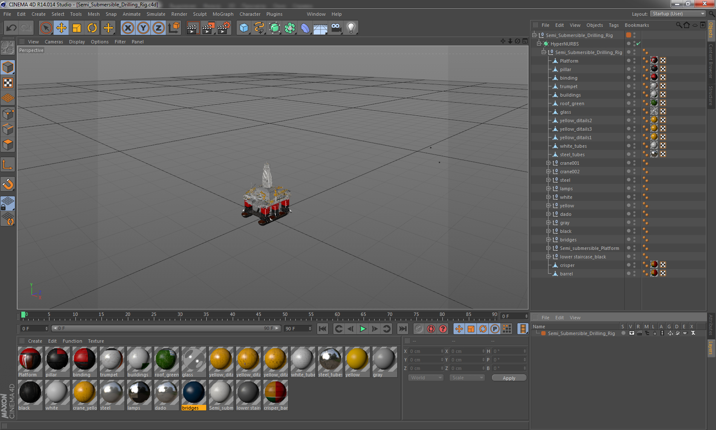Expand the bridges group
Image resolution: width=716 pixels, height=430 pixels.
tap(549, 240)
